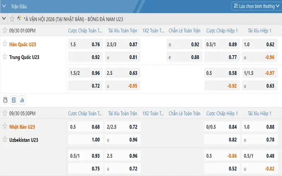Select Nhật Bản U23 handicap 0.5 odds 0.68
The width and height of the screenshot is (282, 176).
86,127
